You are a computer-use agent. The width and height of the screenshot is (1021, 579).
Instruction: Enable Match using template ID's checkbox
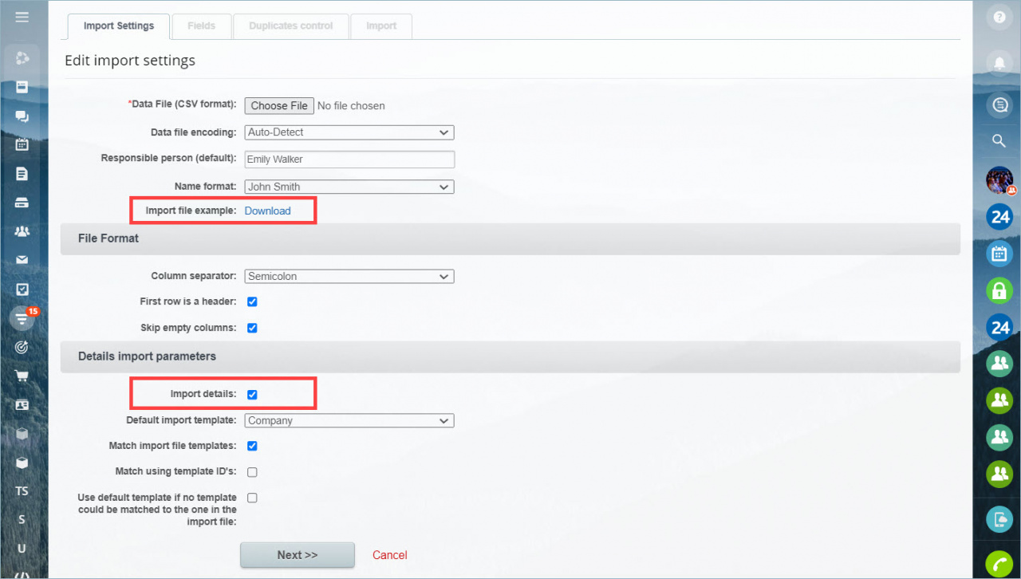pyautogui.click(x=252, y=471)
